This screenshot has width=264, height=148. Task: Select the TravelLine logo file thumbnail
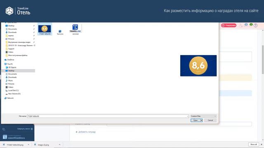[x=75, y=29]
